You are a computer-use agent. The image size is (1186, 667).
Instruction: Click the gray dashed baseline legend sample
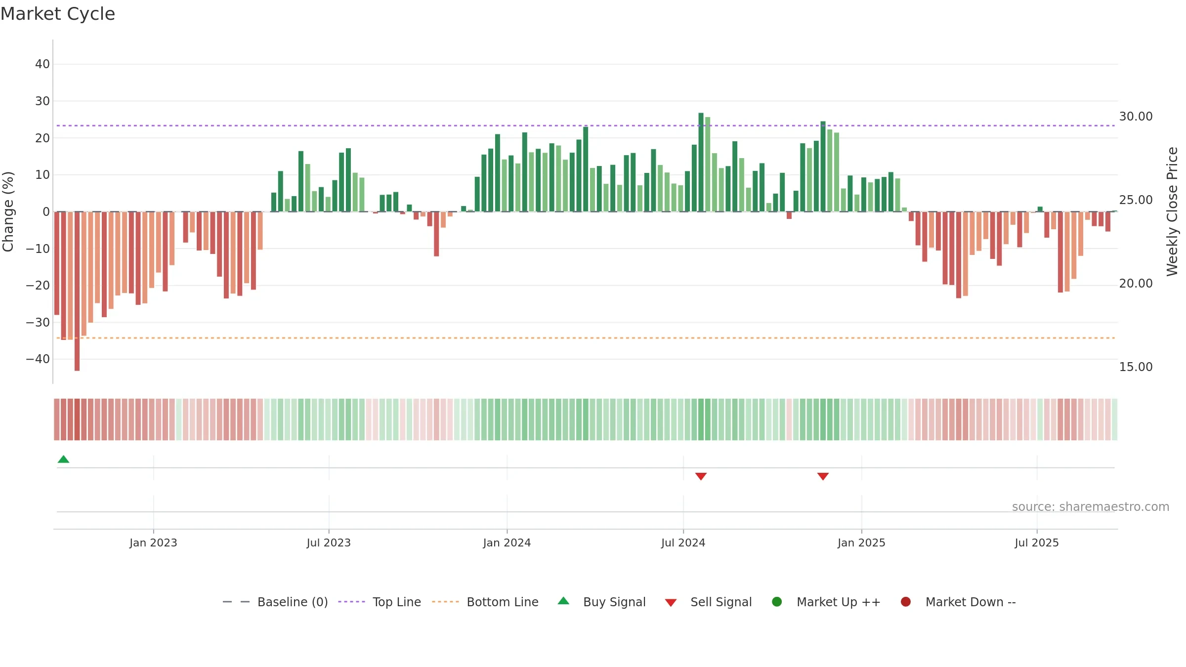coord(236,602)
